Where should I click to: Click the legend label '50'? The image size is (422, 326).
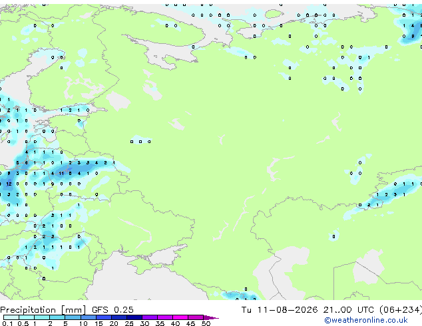(x=206, y=323)
